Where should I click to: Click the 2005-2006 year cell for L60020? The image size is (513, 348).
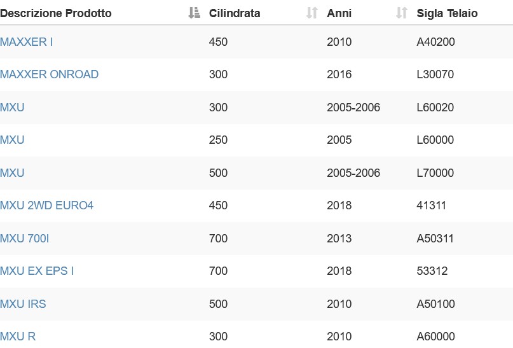pos(353,108)
